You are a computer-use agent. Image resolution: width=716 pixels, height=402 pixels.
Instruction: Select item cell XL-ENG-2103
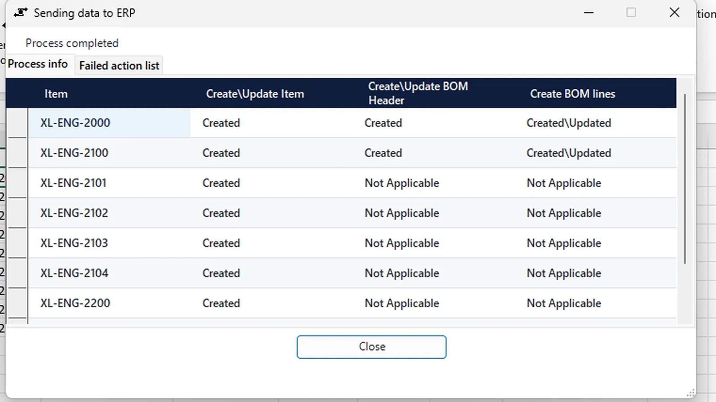110,243
